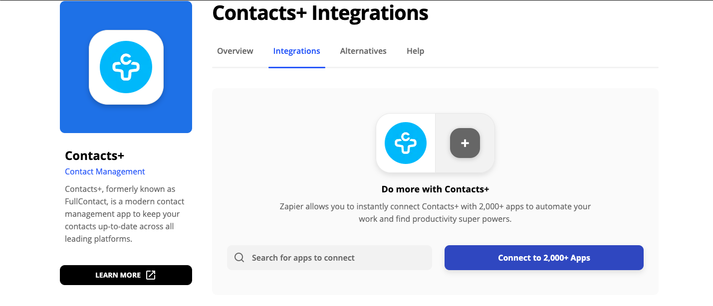Click the Contacts+ icon beside the plus tile
The width and height of the screenshot is (713, 306).
point(406,143)
